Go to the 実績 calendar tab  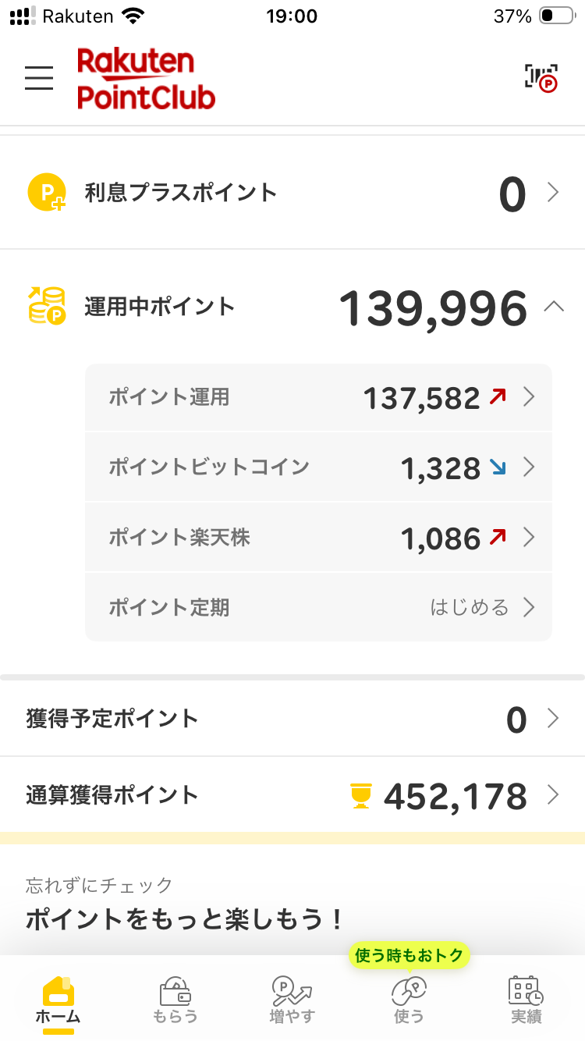(526, 1000)
